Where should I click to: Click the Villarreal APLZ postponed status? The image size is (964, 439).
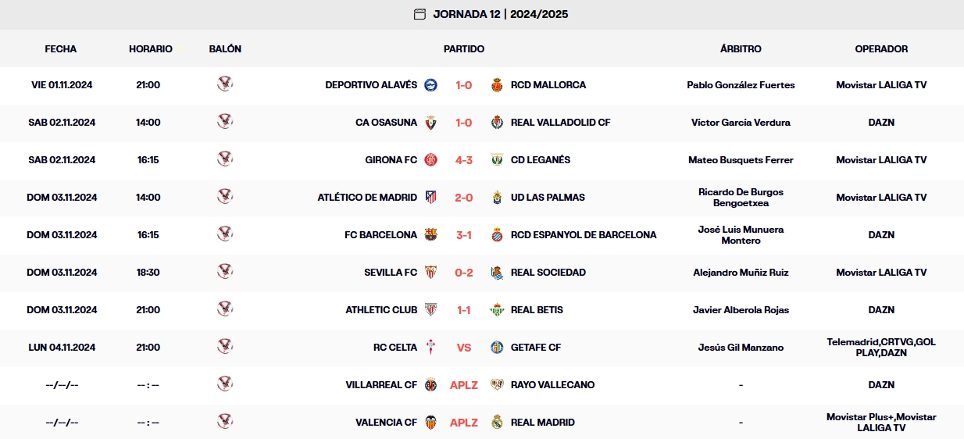click(x=464, y=385)
